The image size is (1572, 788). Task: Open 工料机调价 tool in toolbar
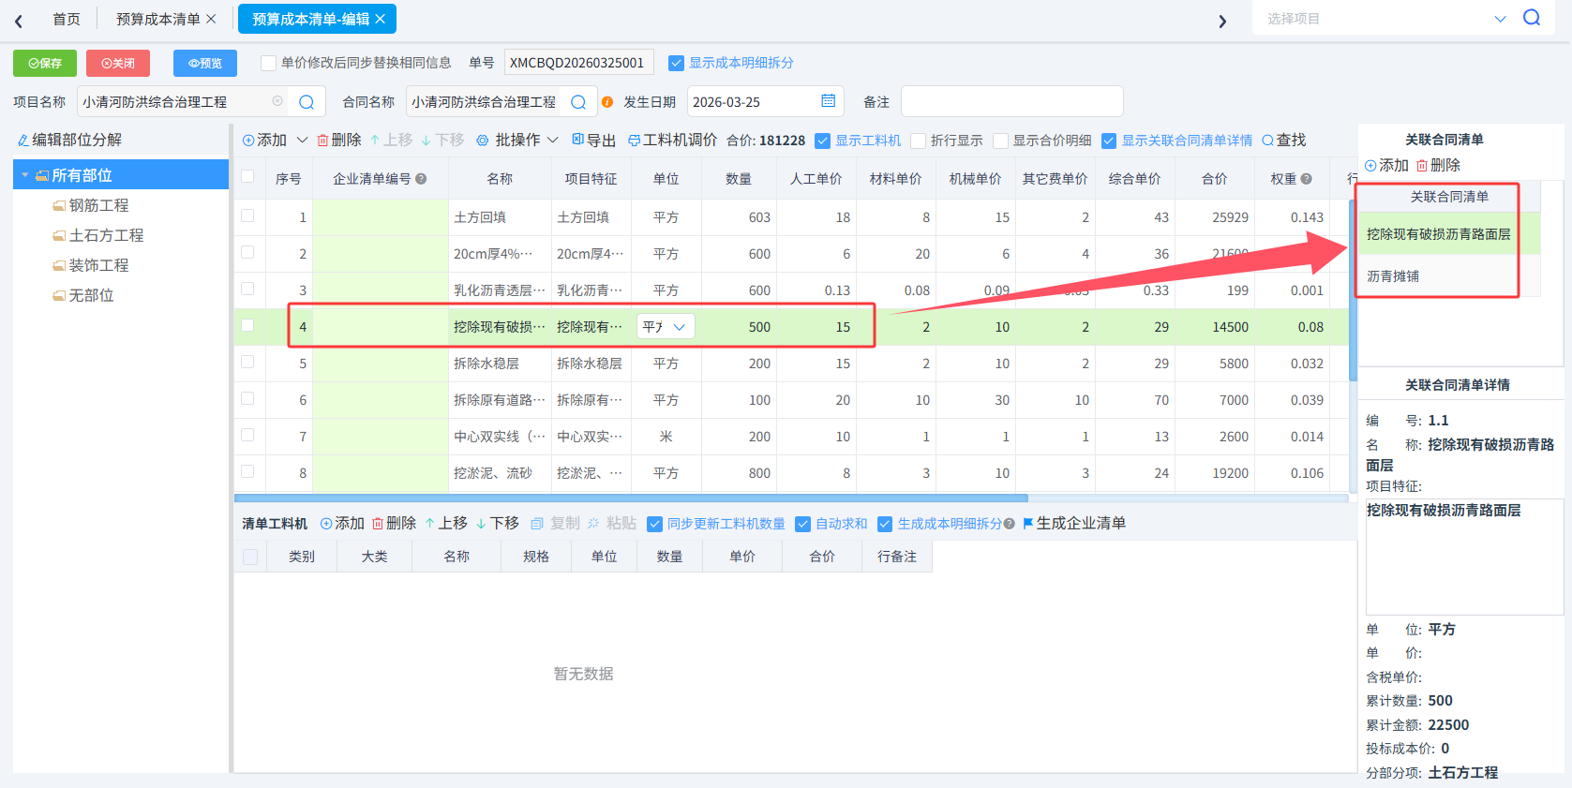672,140
